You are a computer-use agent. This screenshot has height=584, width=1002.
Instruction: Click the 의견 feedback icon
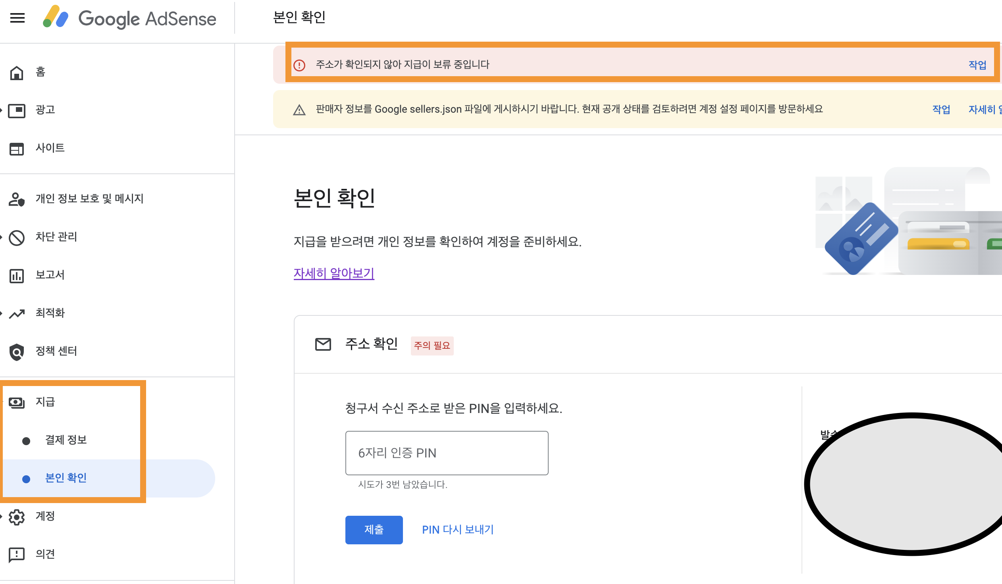click(17, 554)
